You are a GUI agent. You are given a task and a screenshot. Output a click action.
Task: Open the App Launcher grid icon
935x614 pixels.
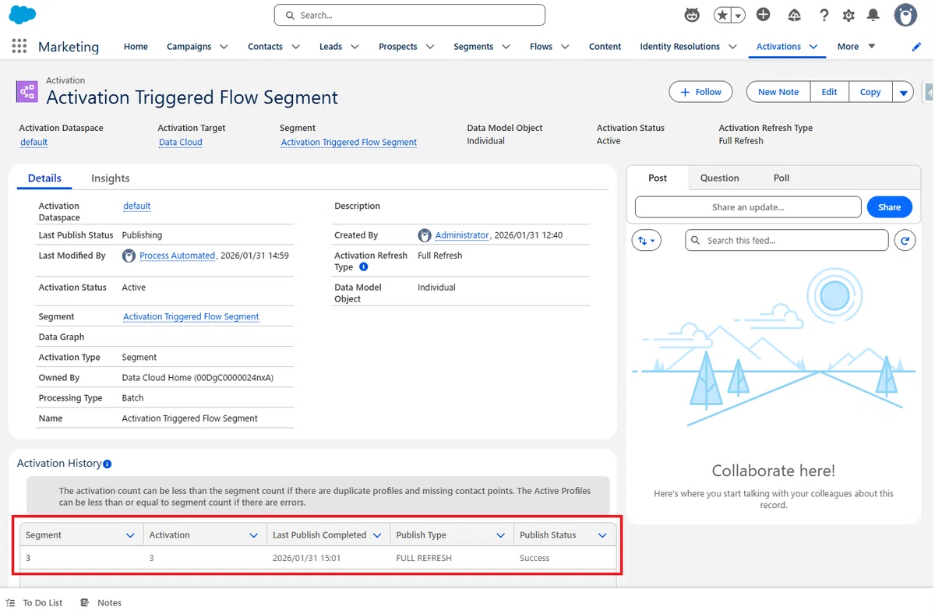(x=19, y=47)
